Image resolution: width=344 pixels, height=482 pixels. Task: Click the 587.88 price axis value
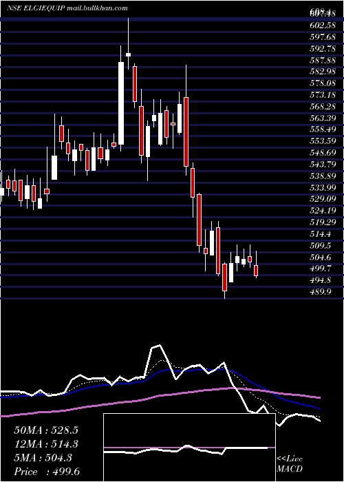pos(323,60)
